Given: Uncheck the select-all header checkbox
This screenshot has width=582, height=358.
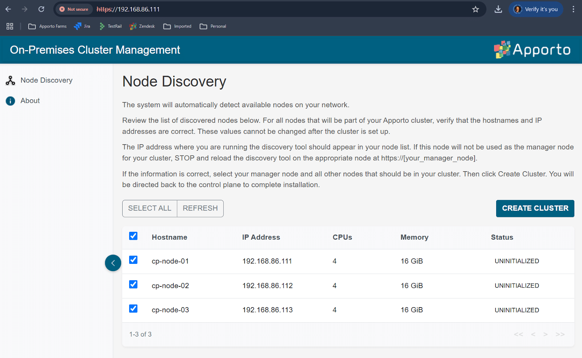Looking at the screenshot, I should tap(133, 236).
